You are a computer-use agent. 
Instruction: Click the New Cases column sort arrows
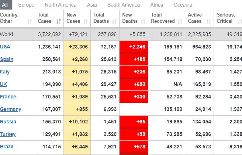(x=86, y=22)
